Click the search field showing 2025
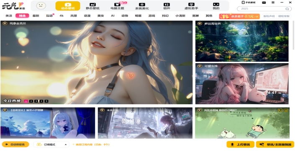 pyautogui.click(x=264, y=9)
